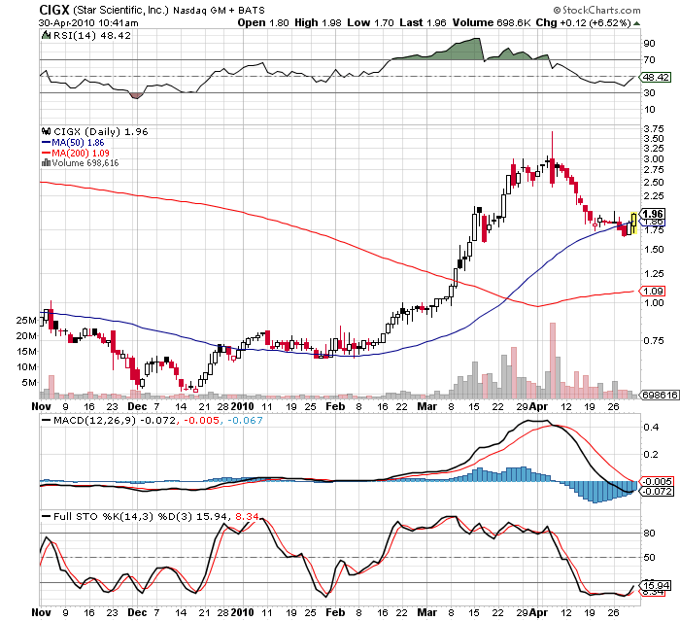Viewport: 680px width, 621px height.
Task: Click the bold 1.96 last-price tag
Action: (x=653, y=214)
